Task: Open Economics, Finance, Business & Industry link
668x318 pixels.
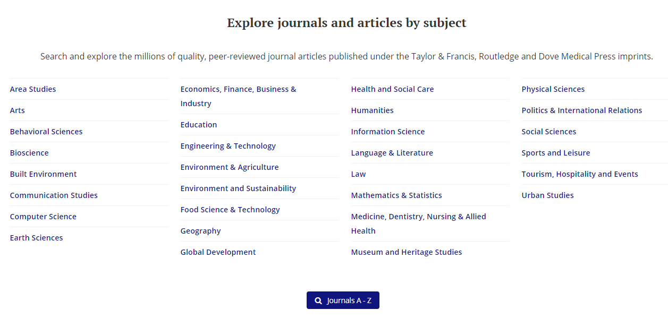Action: pos(239,96)
